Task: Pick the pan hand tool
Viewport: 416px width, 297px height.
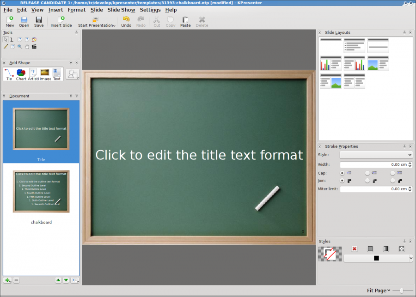Action: coord(27,47)
